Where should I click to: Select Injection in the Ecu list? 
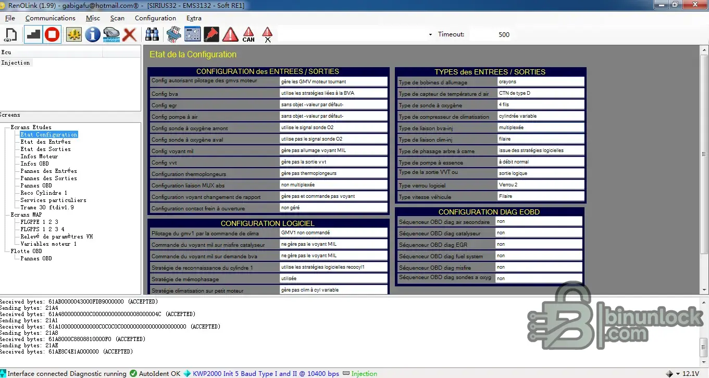pyautogui.click(x=16, y=62)
